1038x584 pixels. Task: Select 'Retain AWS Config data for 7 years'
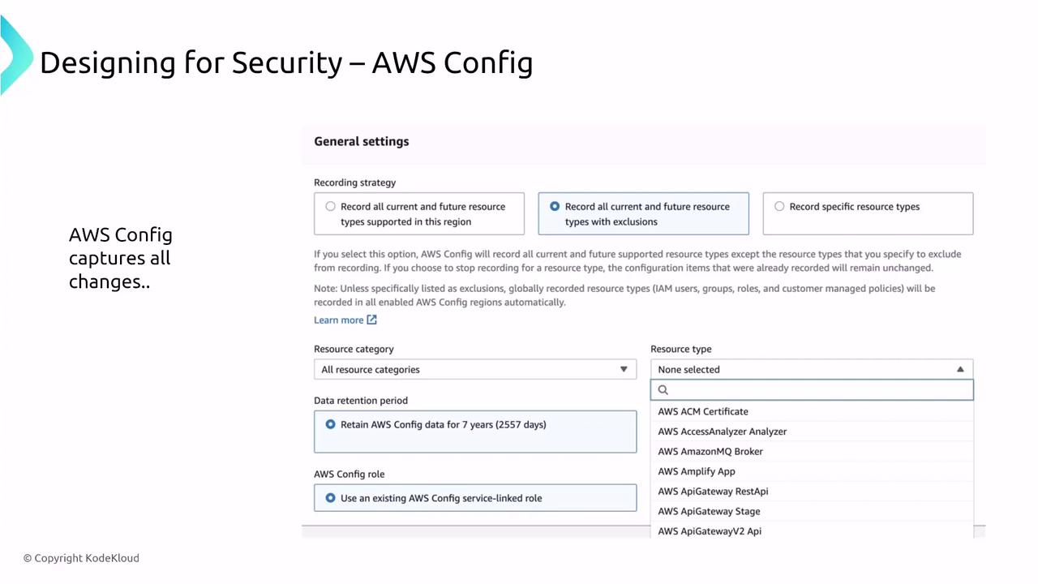point(331,424)
